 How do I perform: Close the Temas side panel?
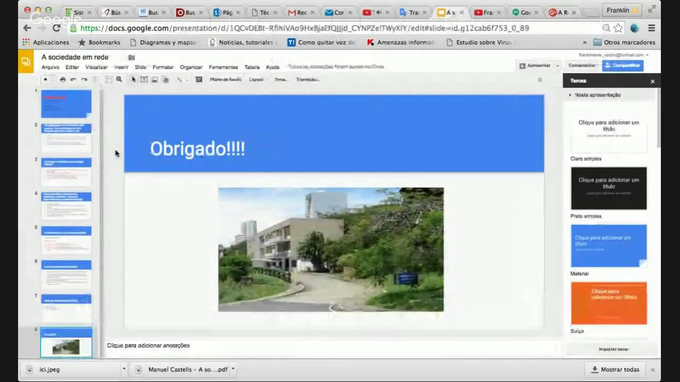[x=652, y=81]
